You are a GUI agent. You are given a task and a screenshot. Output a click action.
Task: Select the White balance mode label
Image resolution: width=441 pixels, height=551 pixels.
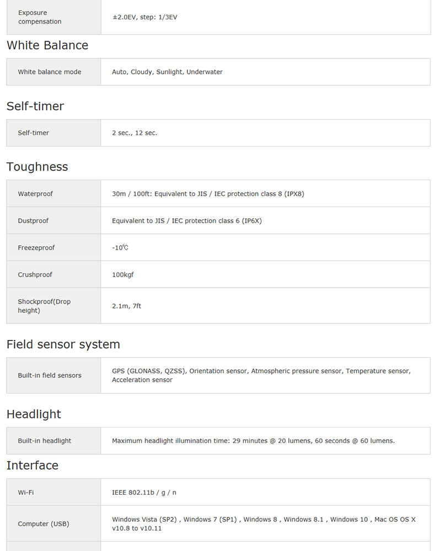[x=50, y=72]
